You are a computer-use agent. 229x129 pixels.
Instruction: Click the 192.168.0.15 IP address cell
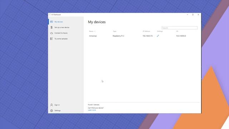(x=147, y=36)
